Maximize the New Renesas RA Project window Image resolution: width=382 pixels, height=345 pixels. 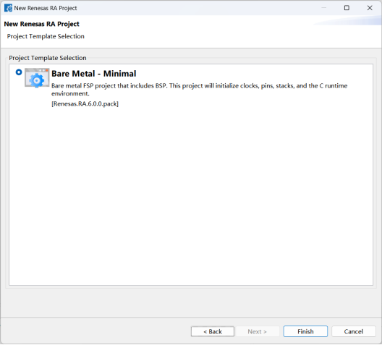tap(347, 8)
